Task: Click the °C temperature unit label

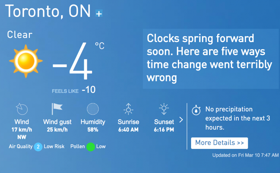Action: click(x=99, y=46)
